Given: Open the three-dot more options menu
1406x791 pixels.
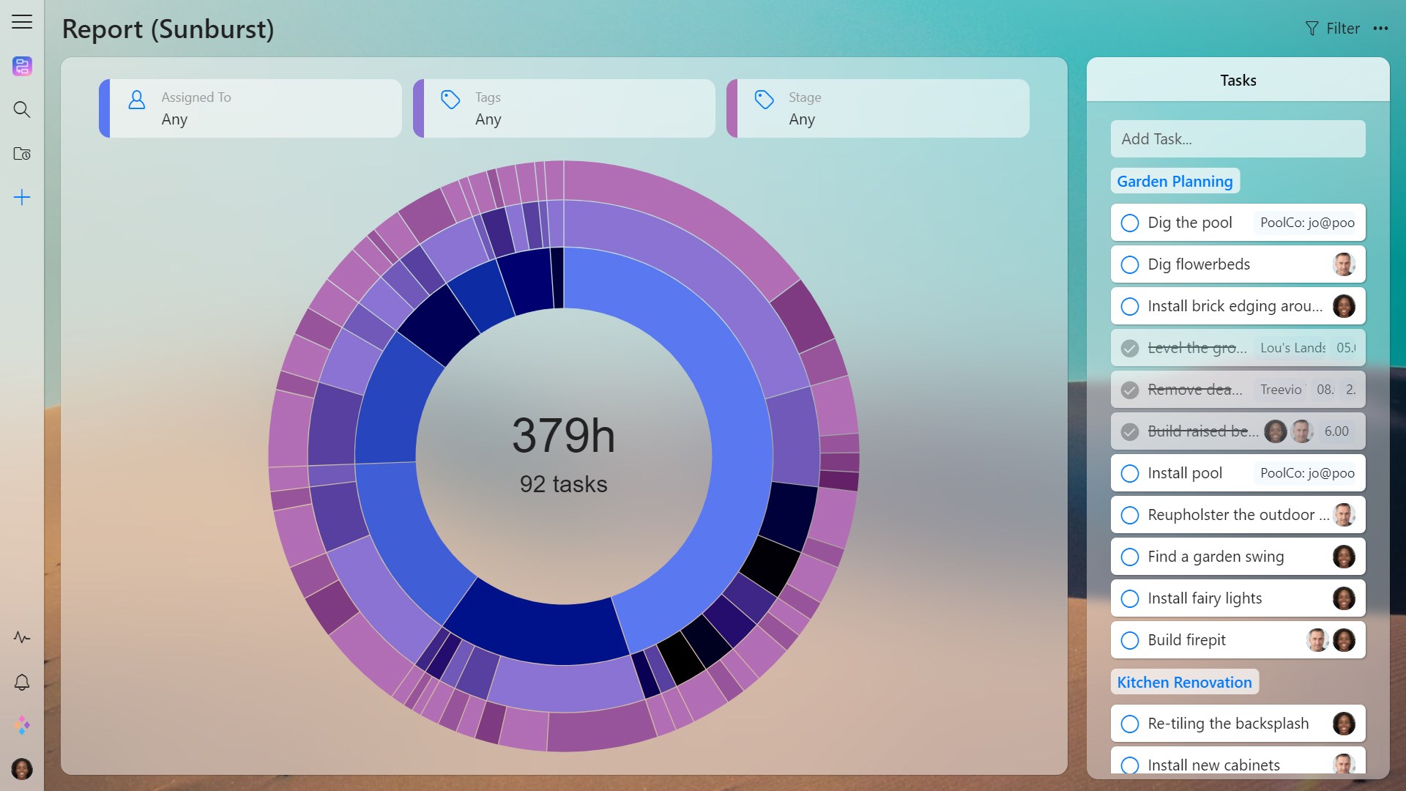Looking at the screenshot, I should coord(1380,29).
